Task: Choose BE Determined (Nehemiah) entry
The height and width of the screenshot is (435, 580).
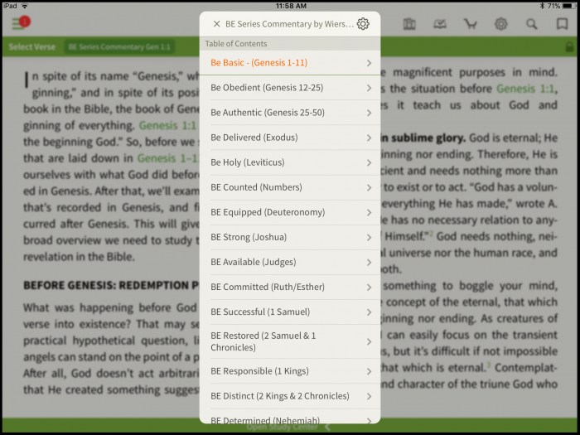Action: (290, 417)
